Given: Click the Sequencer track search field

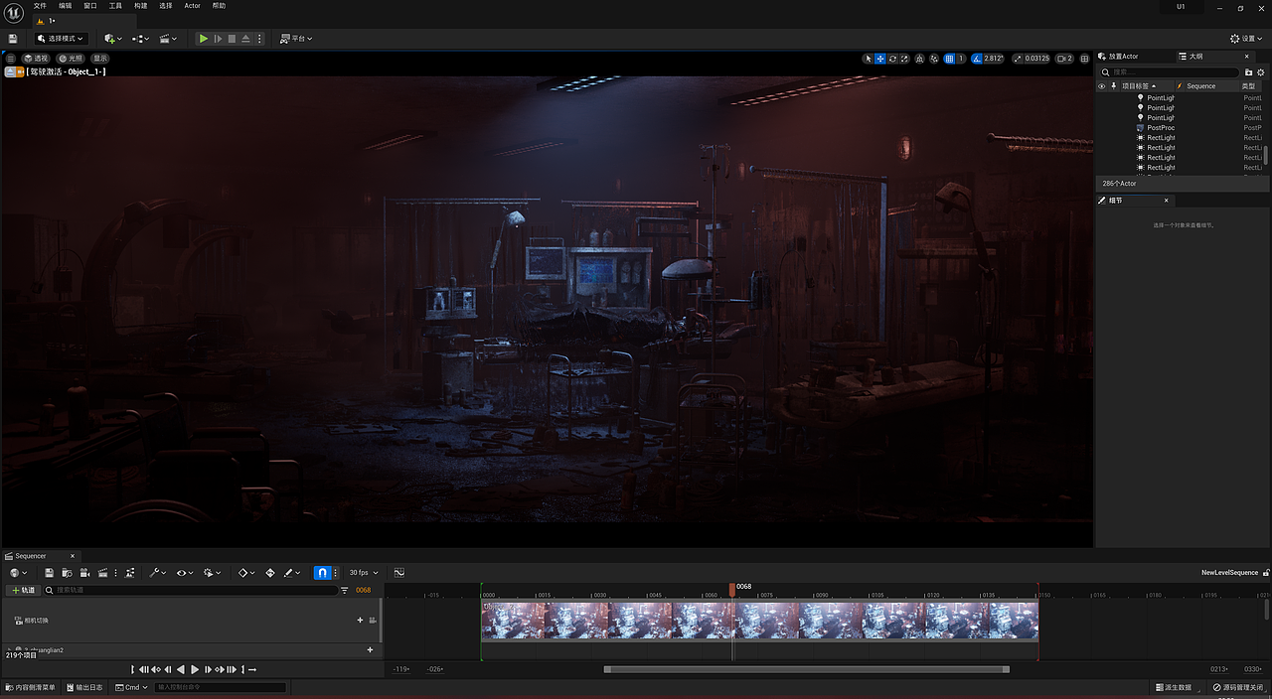Looking at the screenshot, I should click(x=190, y=590).
